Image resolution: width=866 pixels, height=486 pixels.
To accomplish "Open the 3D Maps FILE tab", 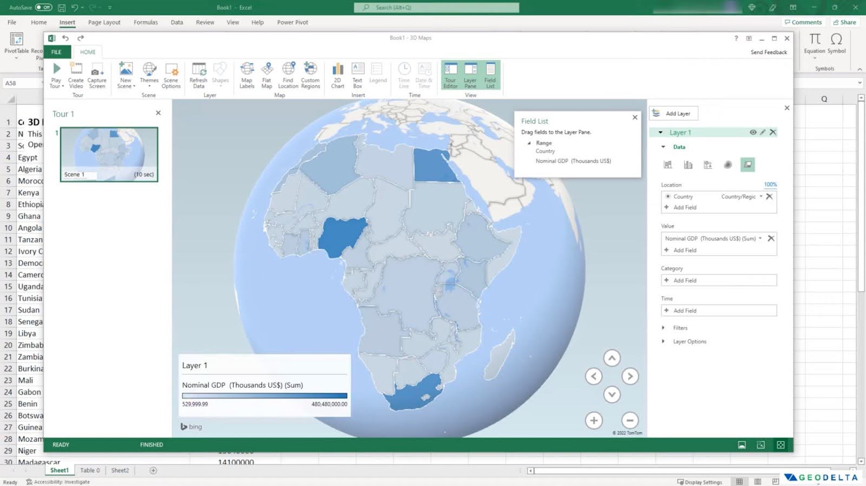I will tap(56, 52).
